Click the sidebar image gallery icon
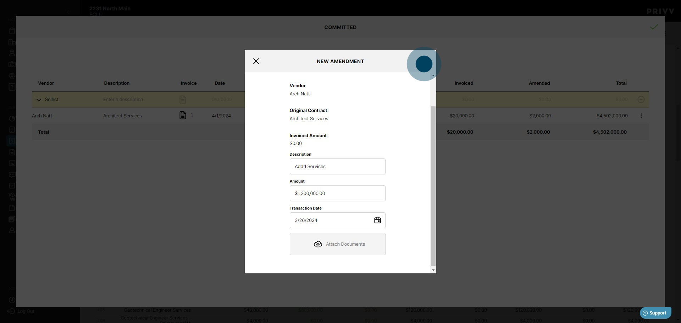The width and height of the screenshot is (681, 323). [12, 219]
